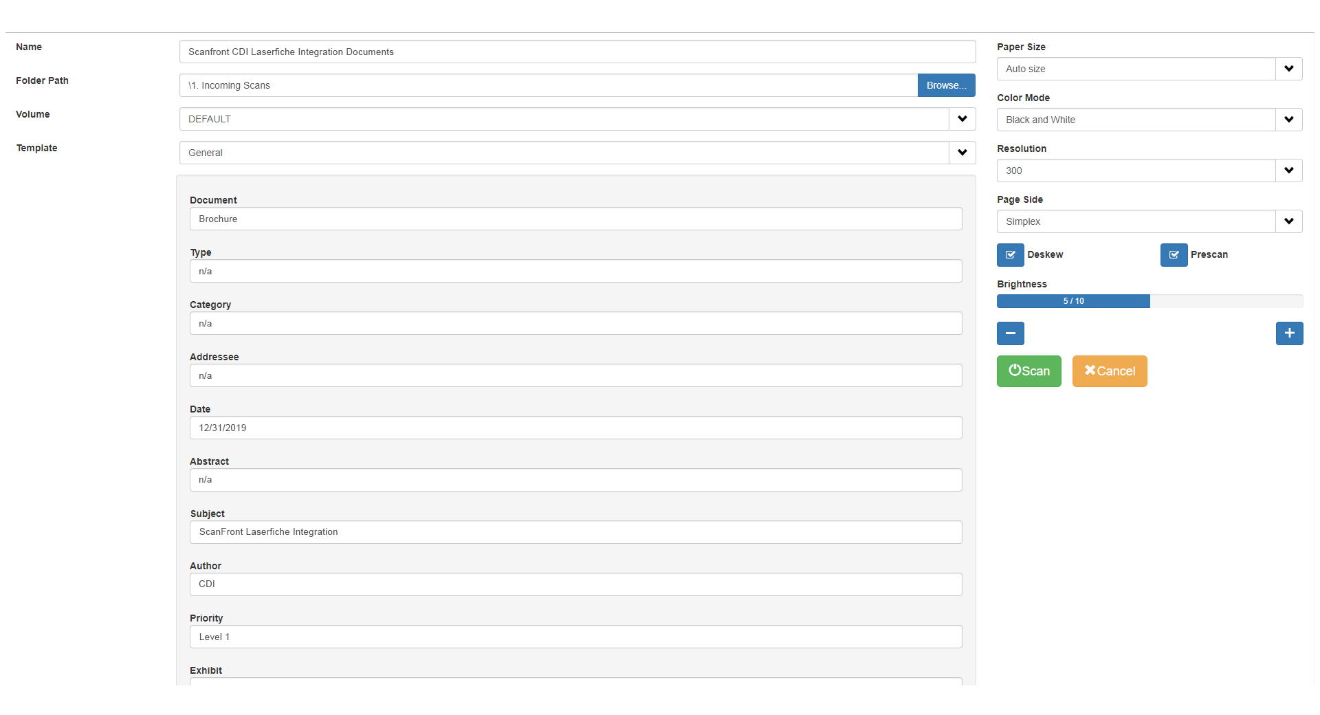Select the General template combo box

pyautogui.click(x=564, y=153)
